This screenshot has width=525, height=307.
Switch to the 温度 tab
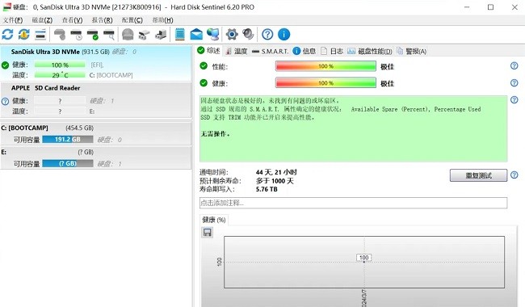(237, 51)
